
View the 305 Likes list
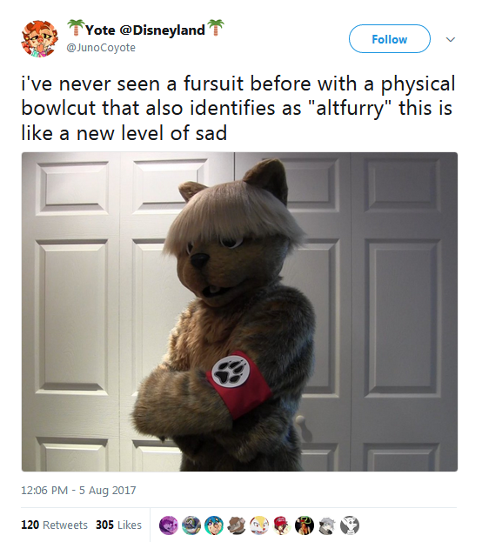point(118,525)
